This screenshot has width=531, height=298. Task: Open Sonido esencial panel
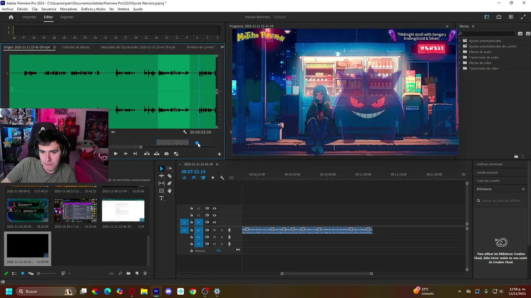487,173
